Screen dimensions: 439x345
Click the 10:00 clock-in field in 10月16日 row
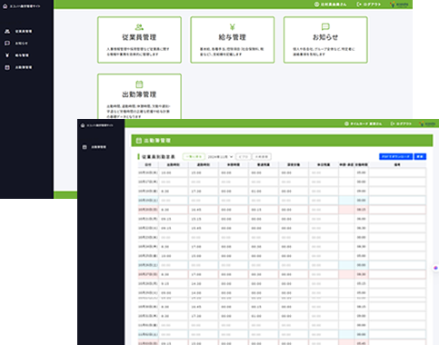(x=174, y=172)
